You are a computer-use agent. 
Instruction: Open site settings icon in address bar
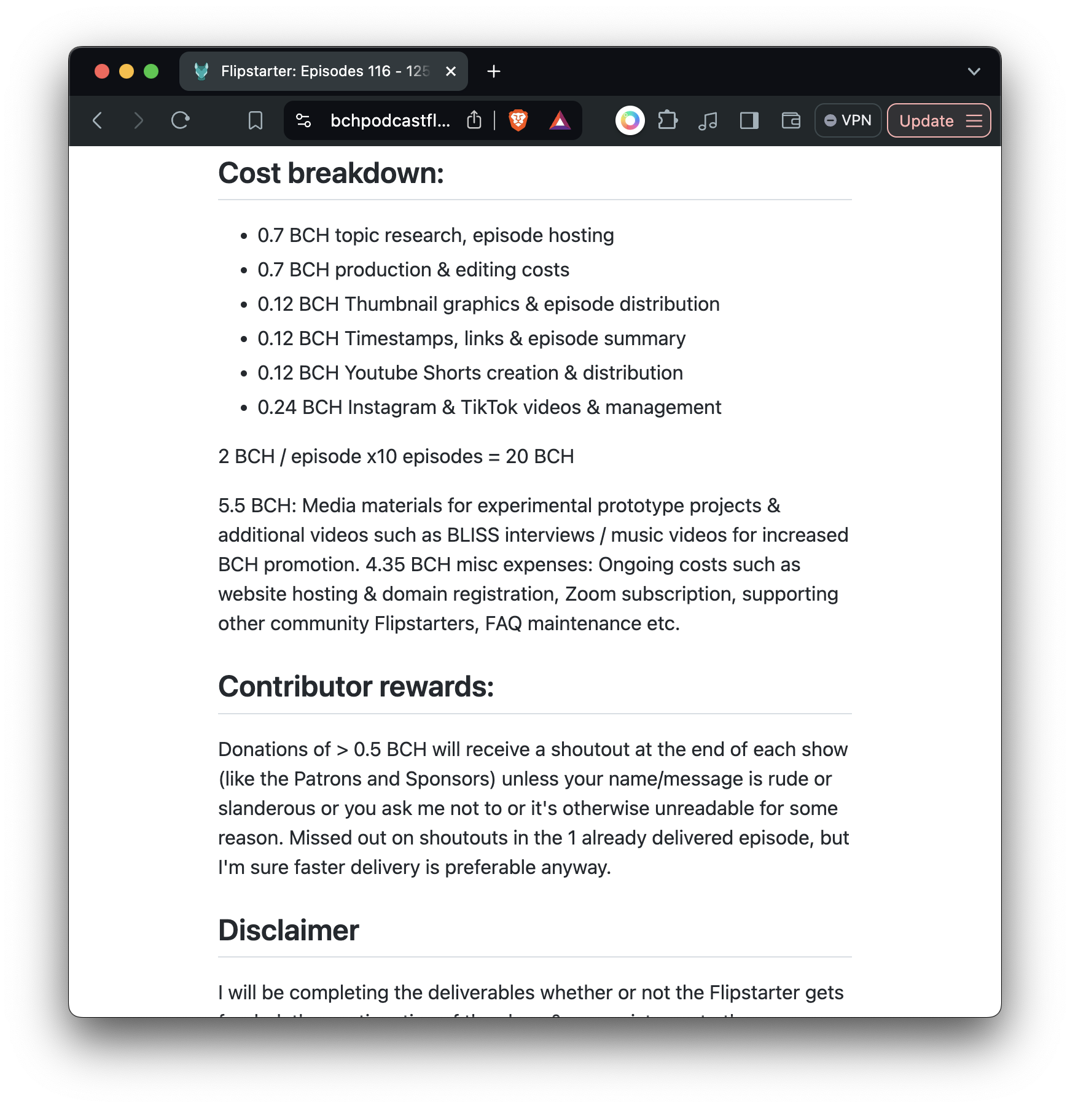[303, 120]
